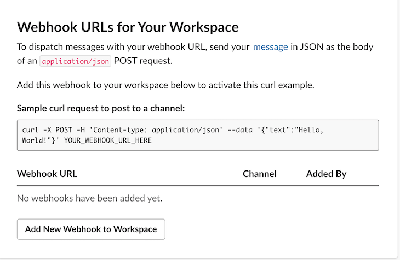Click 'Content-type: application/json' header in curl snippet

[156, 130]
